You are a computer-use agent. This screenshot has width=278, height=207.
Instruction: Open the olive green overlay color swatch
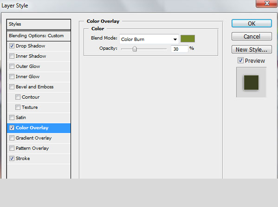click(x=187, y=39)
